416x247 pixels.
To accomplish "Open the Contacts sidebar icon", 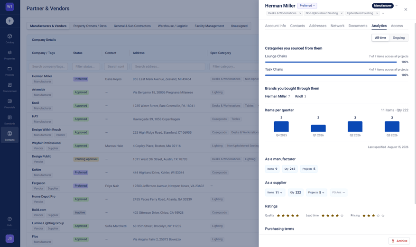I will tap(9, 135).
